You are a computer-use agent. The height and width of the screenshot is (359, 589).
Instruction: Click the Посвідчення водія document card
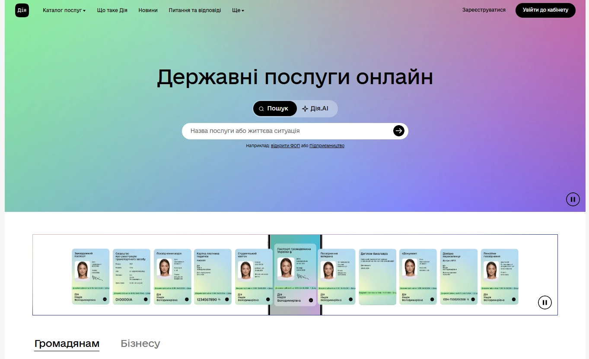click(172, 277)
